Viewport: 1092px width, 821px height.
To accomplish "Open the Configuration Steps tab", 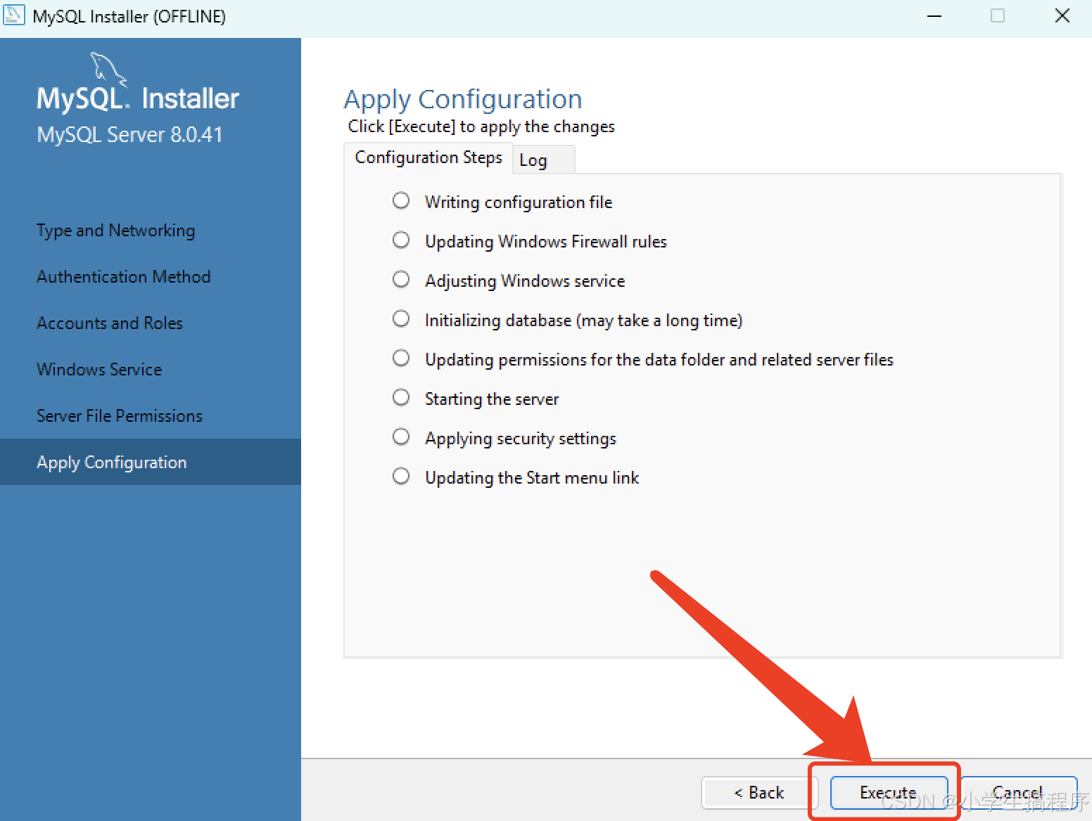I will [428, 157].
